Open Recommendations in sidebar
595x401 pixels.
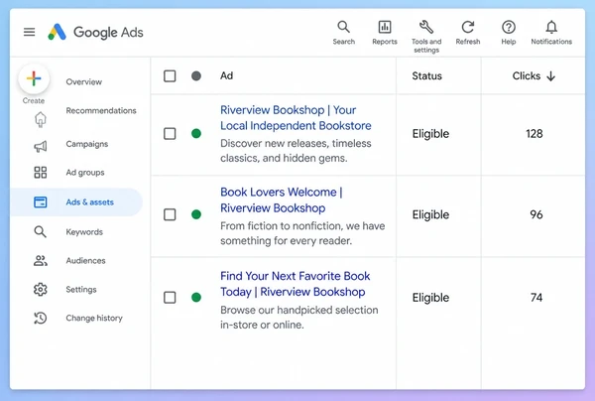click(101, 110)
